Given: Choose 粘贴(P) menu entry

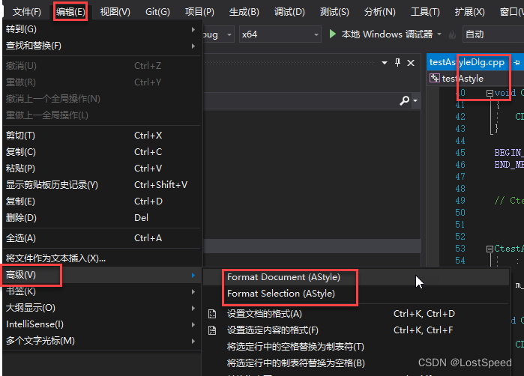Looking at the screenshot, I should [101, 169].
